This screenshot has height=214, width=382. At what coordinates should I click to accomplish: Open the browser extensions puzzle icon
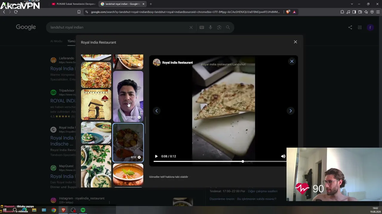(342, 12)
